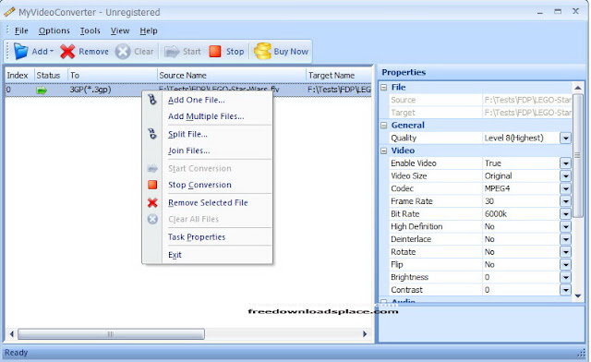591x362 pixels.
Task: Click red X beside Remove Selected File
Action: click(x=152, y=203)
